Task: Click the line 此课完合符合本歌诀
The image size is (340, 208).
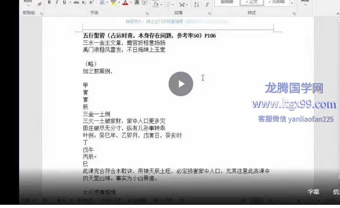Action: tap(176, 171)
